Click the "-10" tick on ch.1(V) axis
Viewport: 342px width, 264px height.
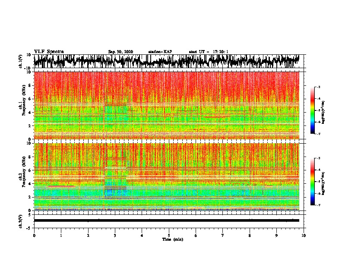pyautogui.click(x=28, y=68)
